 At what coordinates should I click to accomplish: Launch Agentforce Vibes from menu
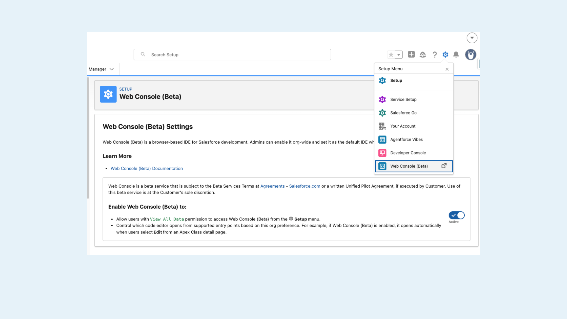(414, 139)
